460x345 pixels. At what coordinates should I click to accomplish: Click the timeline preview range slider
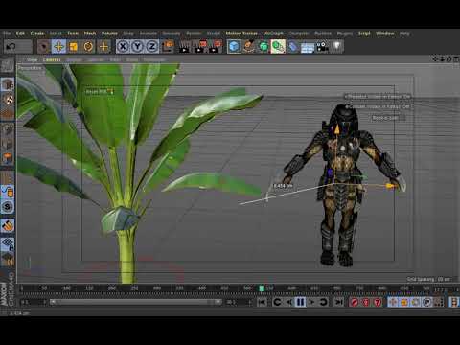[136, 302]
